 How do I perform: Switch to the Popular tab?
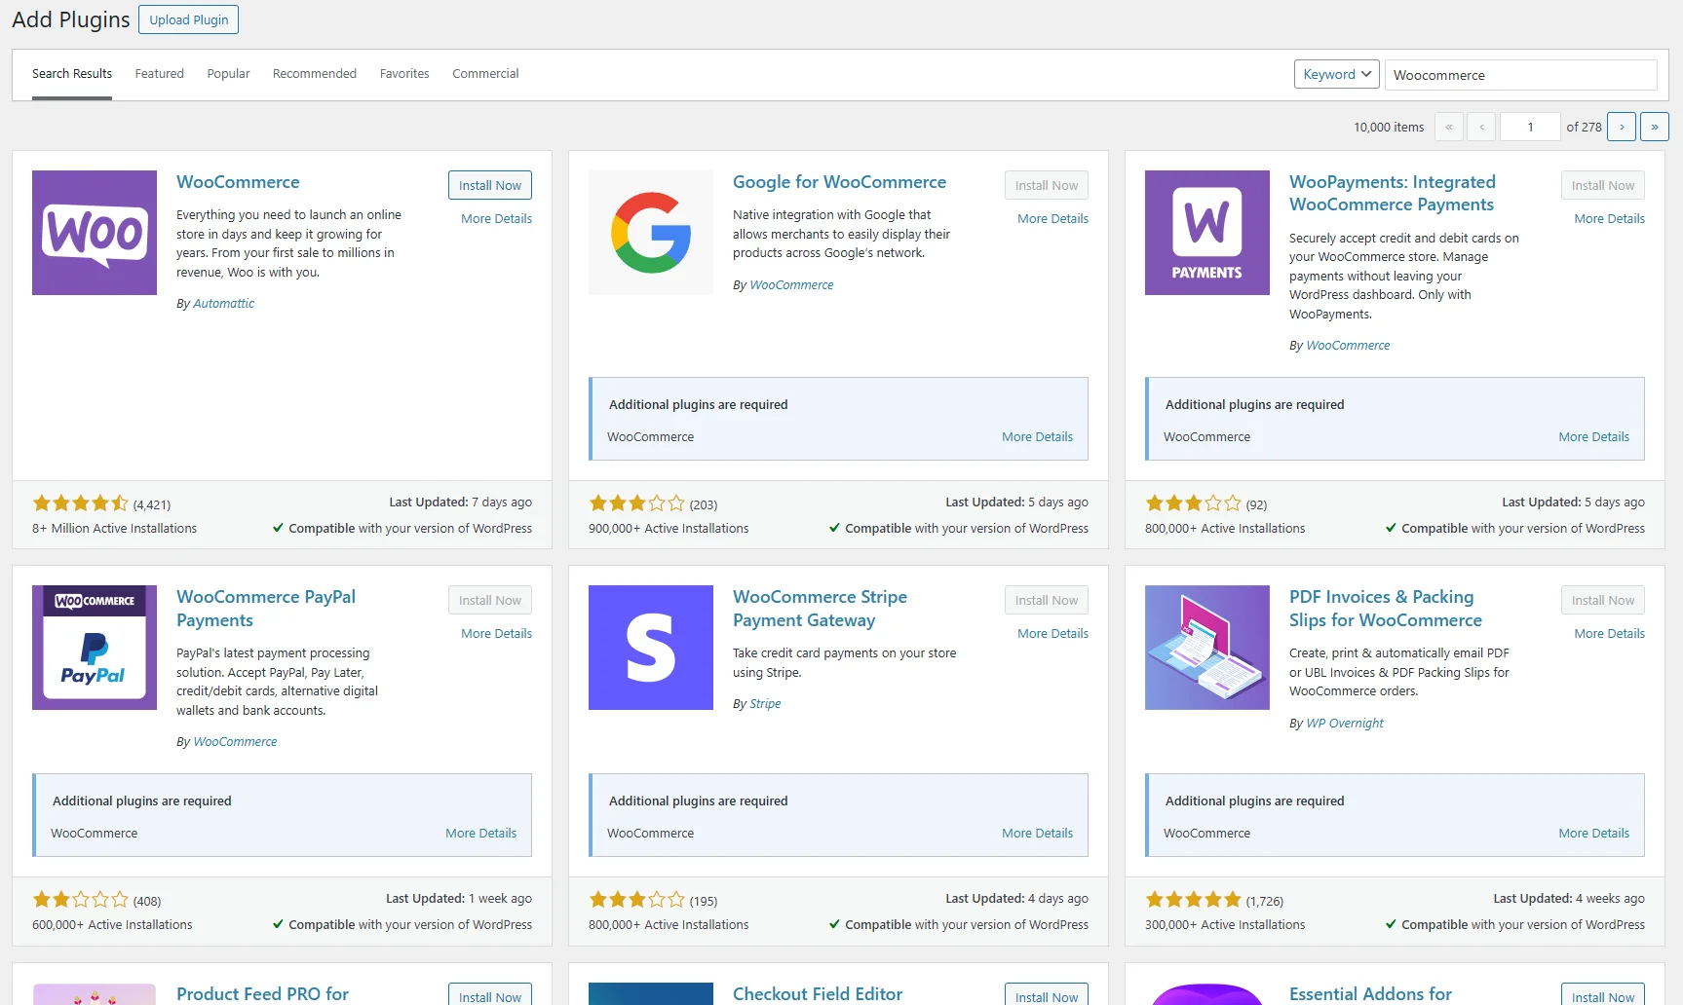pyautogui.click(x=228, y=74)
